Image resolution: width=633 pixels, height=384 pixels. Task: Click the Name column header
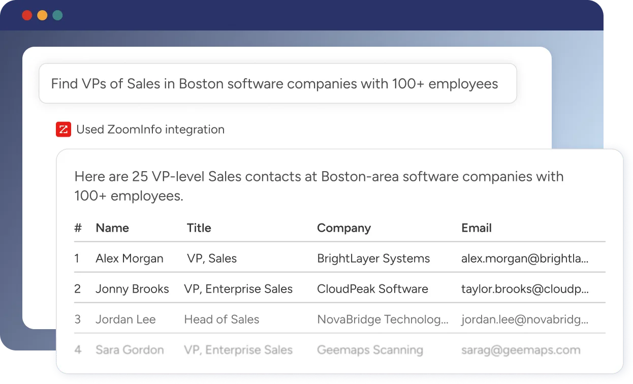[112, 228]
